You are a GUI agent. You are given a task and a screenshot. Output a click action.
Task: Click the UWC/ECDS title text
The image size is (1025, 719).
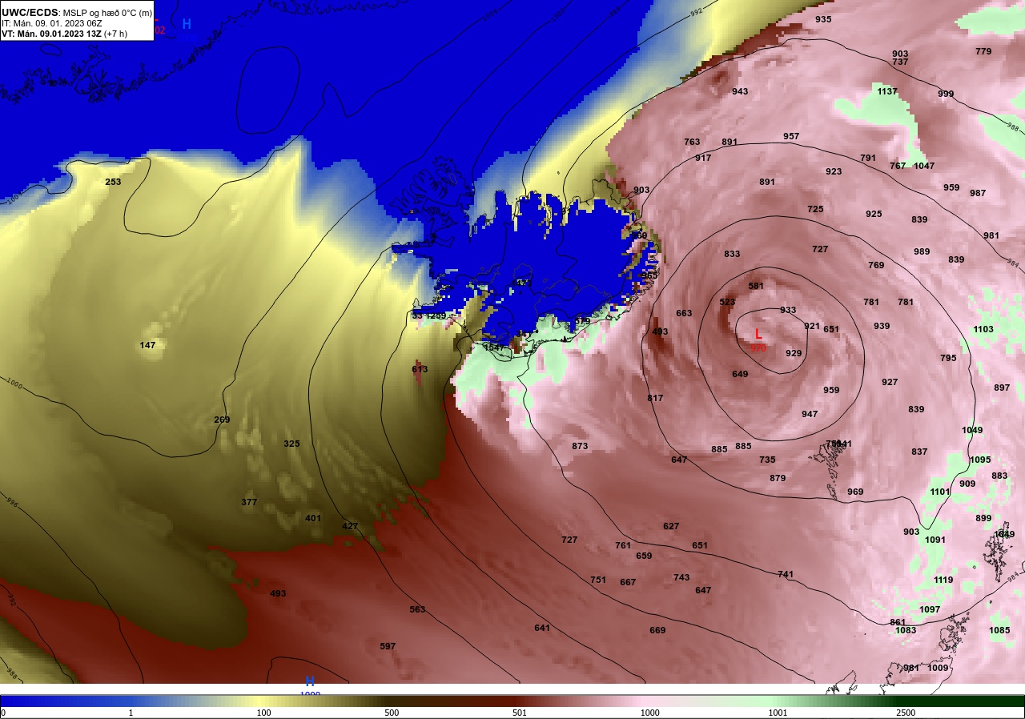[30, 13]
